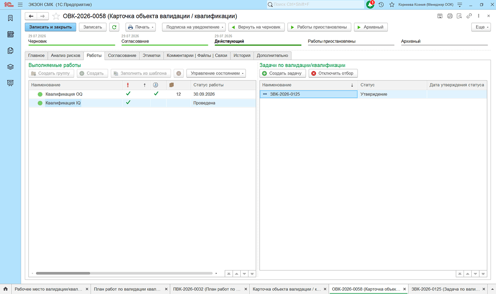
Task: Select the Квалификация IQ row
Action: [142, 103]
